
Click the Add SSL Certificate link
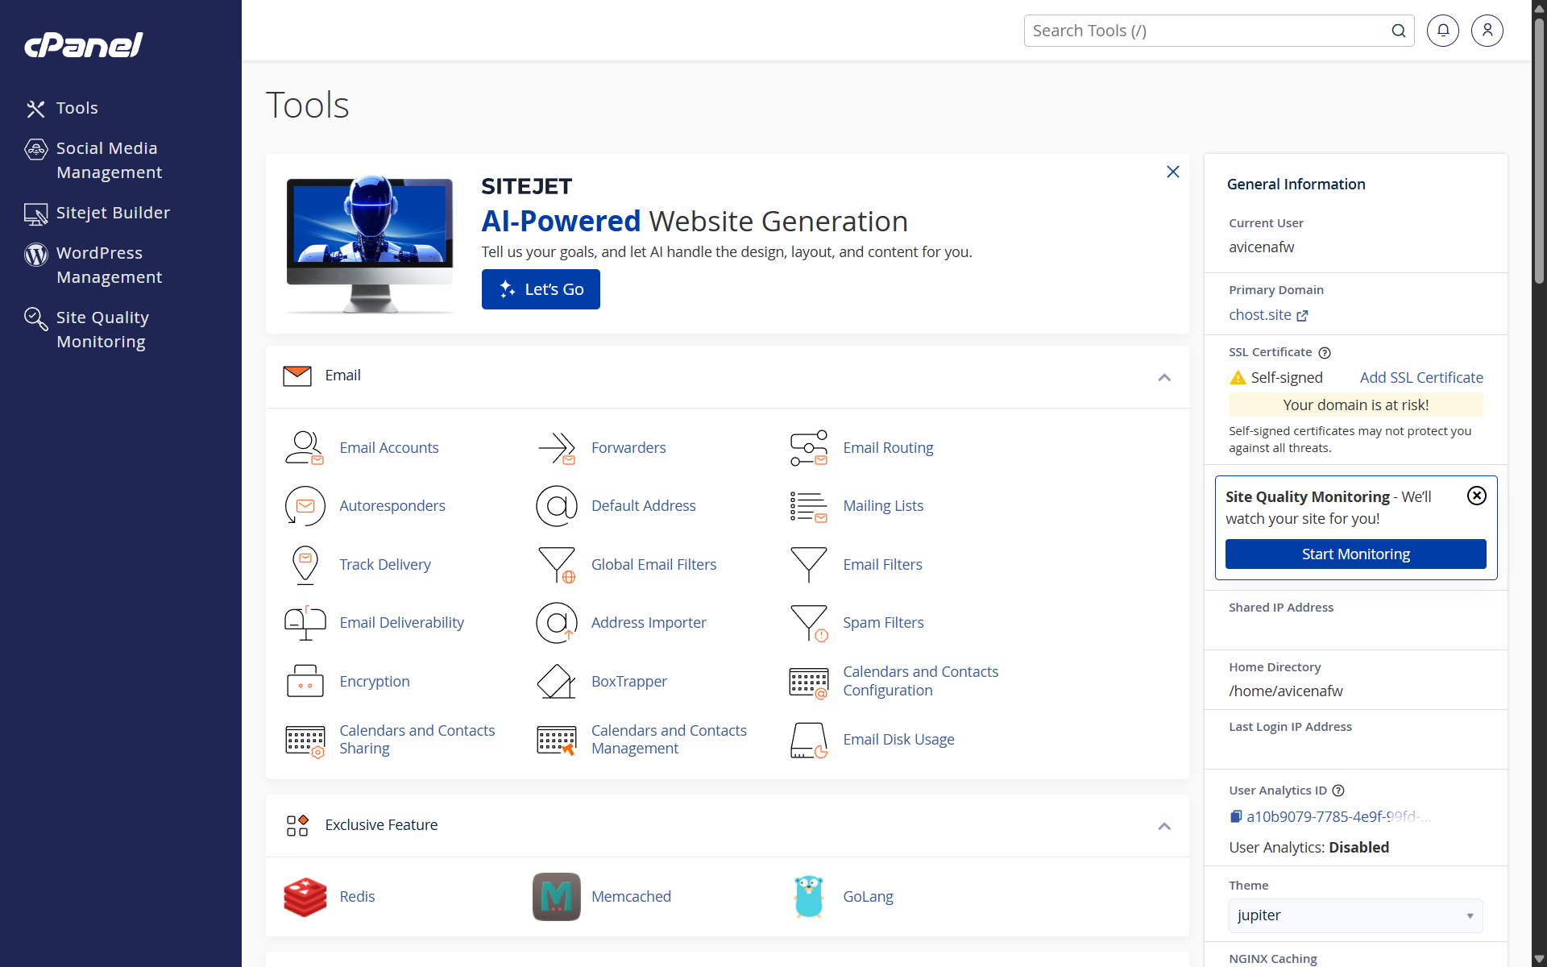(x=1421, y=377)
